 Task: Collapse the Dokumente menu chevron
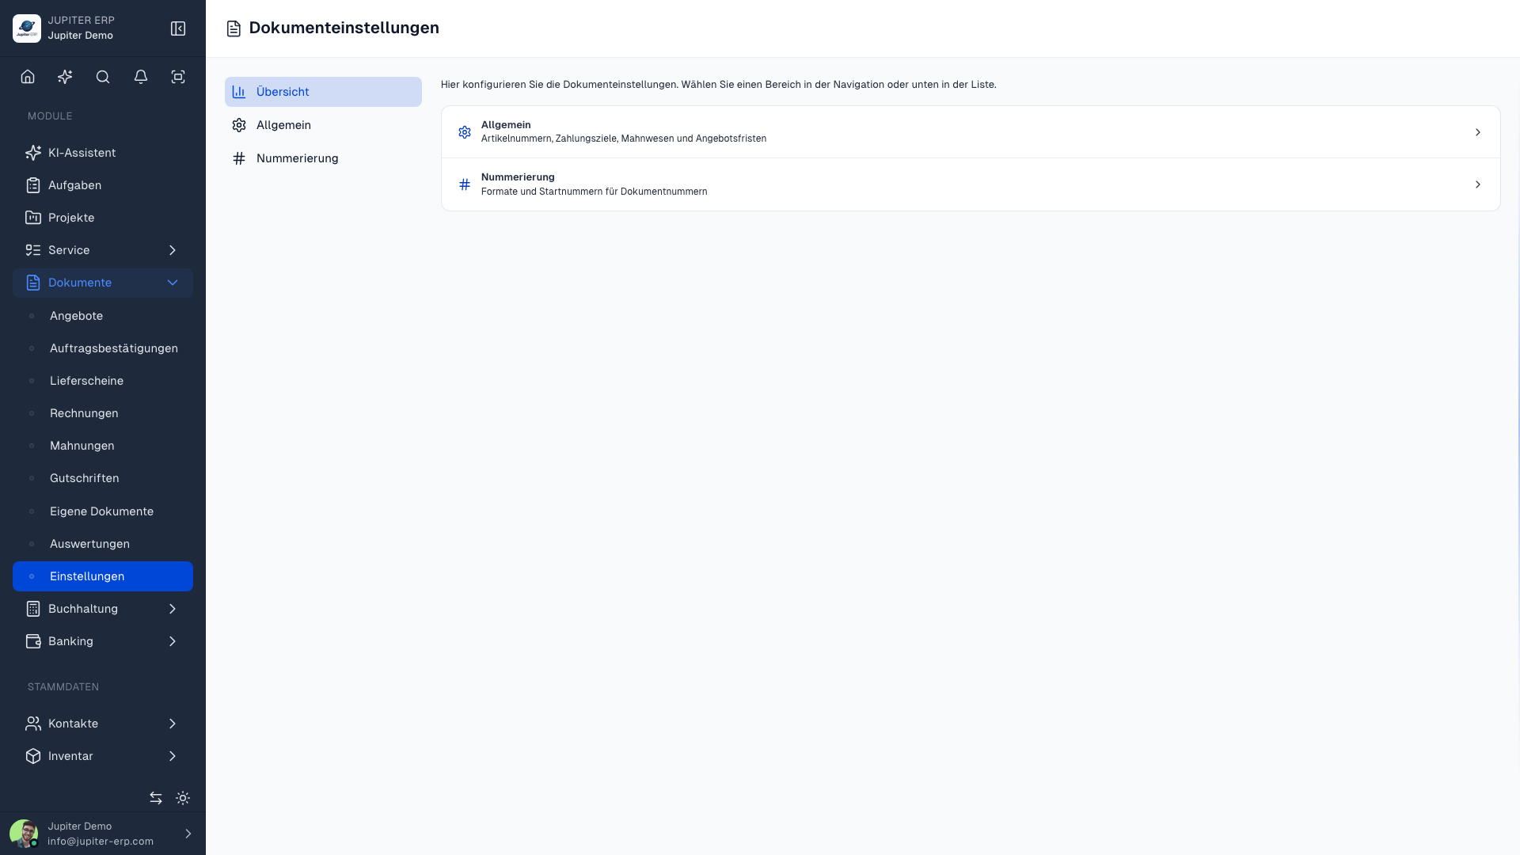coord(173,283)
